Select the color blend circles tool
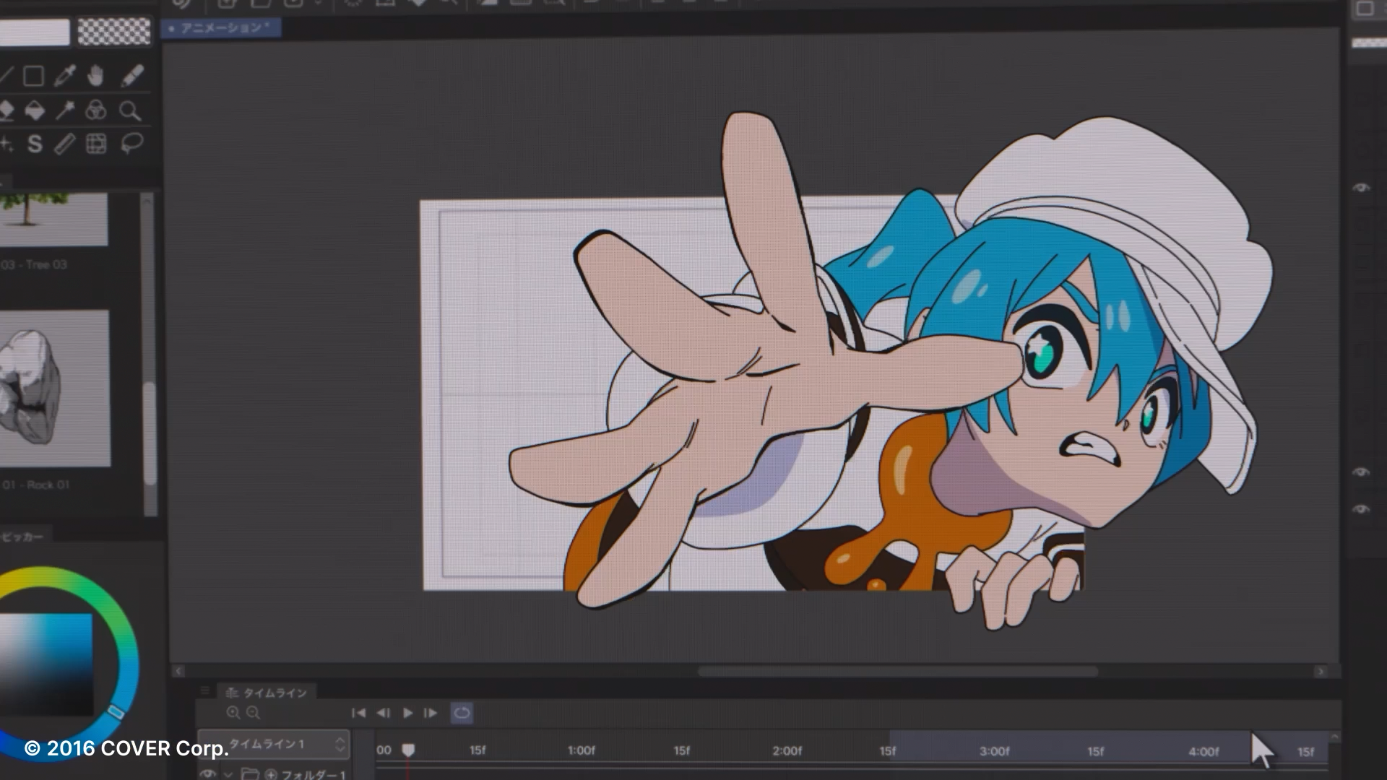Screen dimensions: 1387x780 pos(95,110)
